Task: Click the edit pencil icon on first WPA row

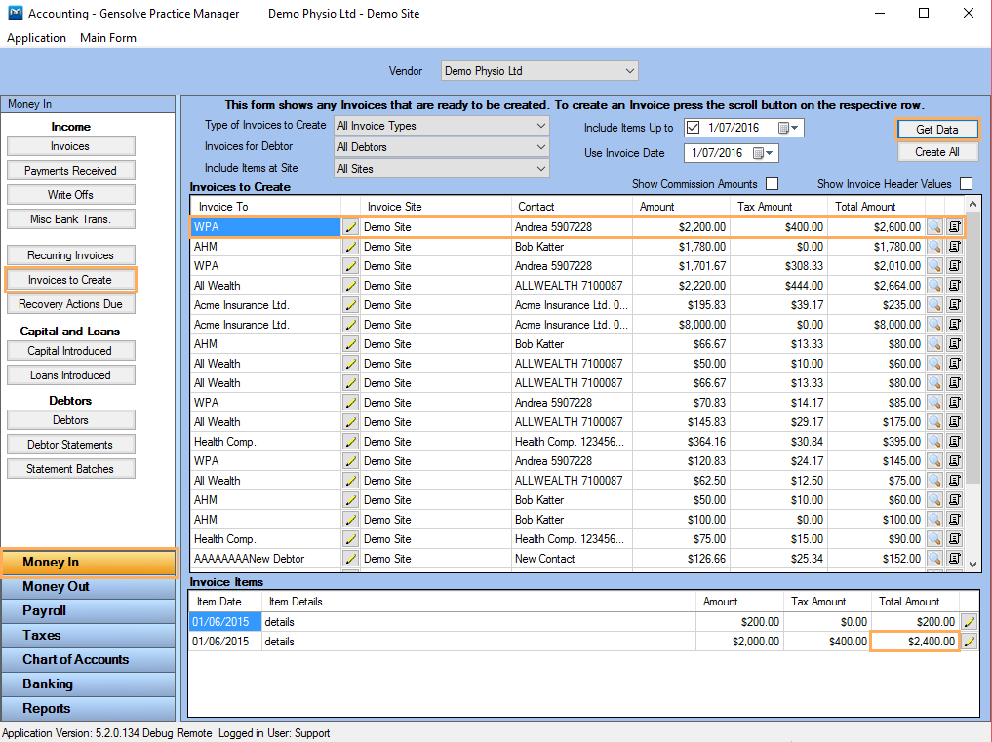Action: 350,227
